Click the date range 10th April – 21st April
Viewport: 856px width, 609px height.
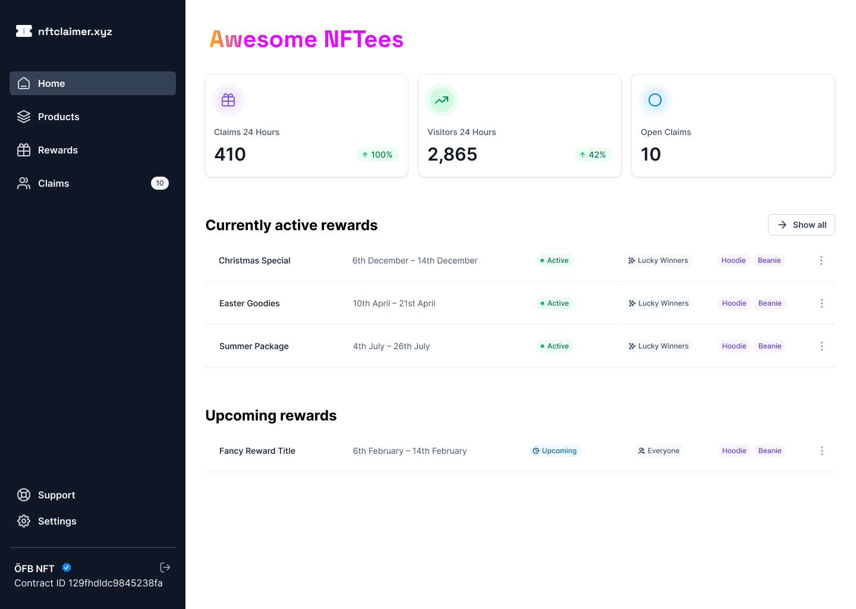pos(394,303)
